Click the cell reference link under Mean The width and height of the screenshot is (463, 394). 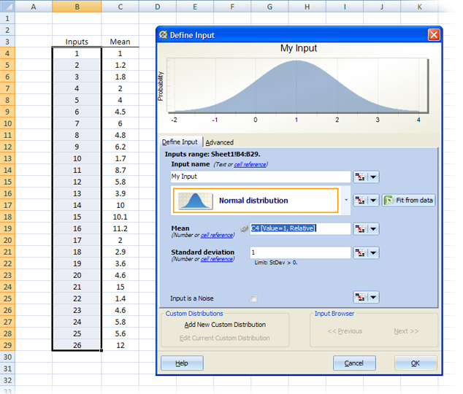[217, 236]
